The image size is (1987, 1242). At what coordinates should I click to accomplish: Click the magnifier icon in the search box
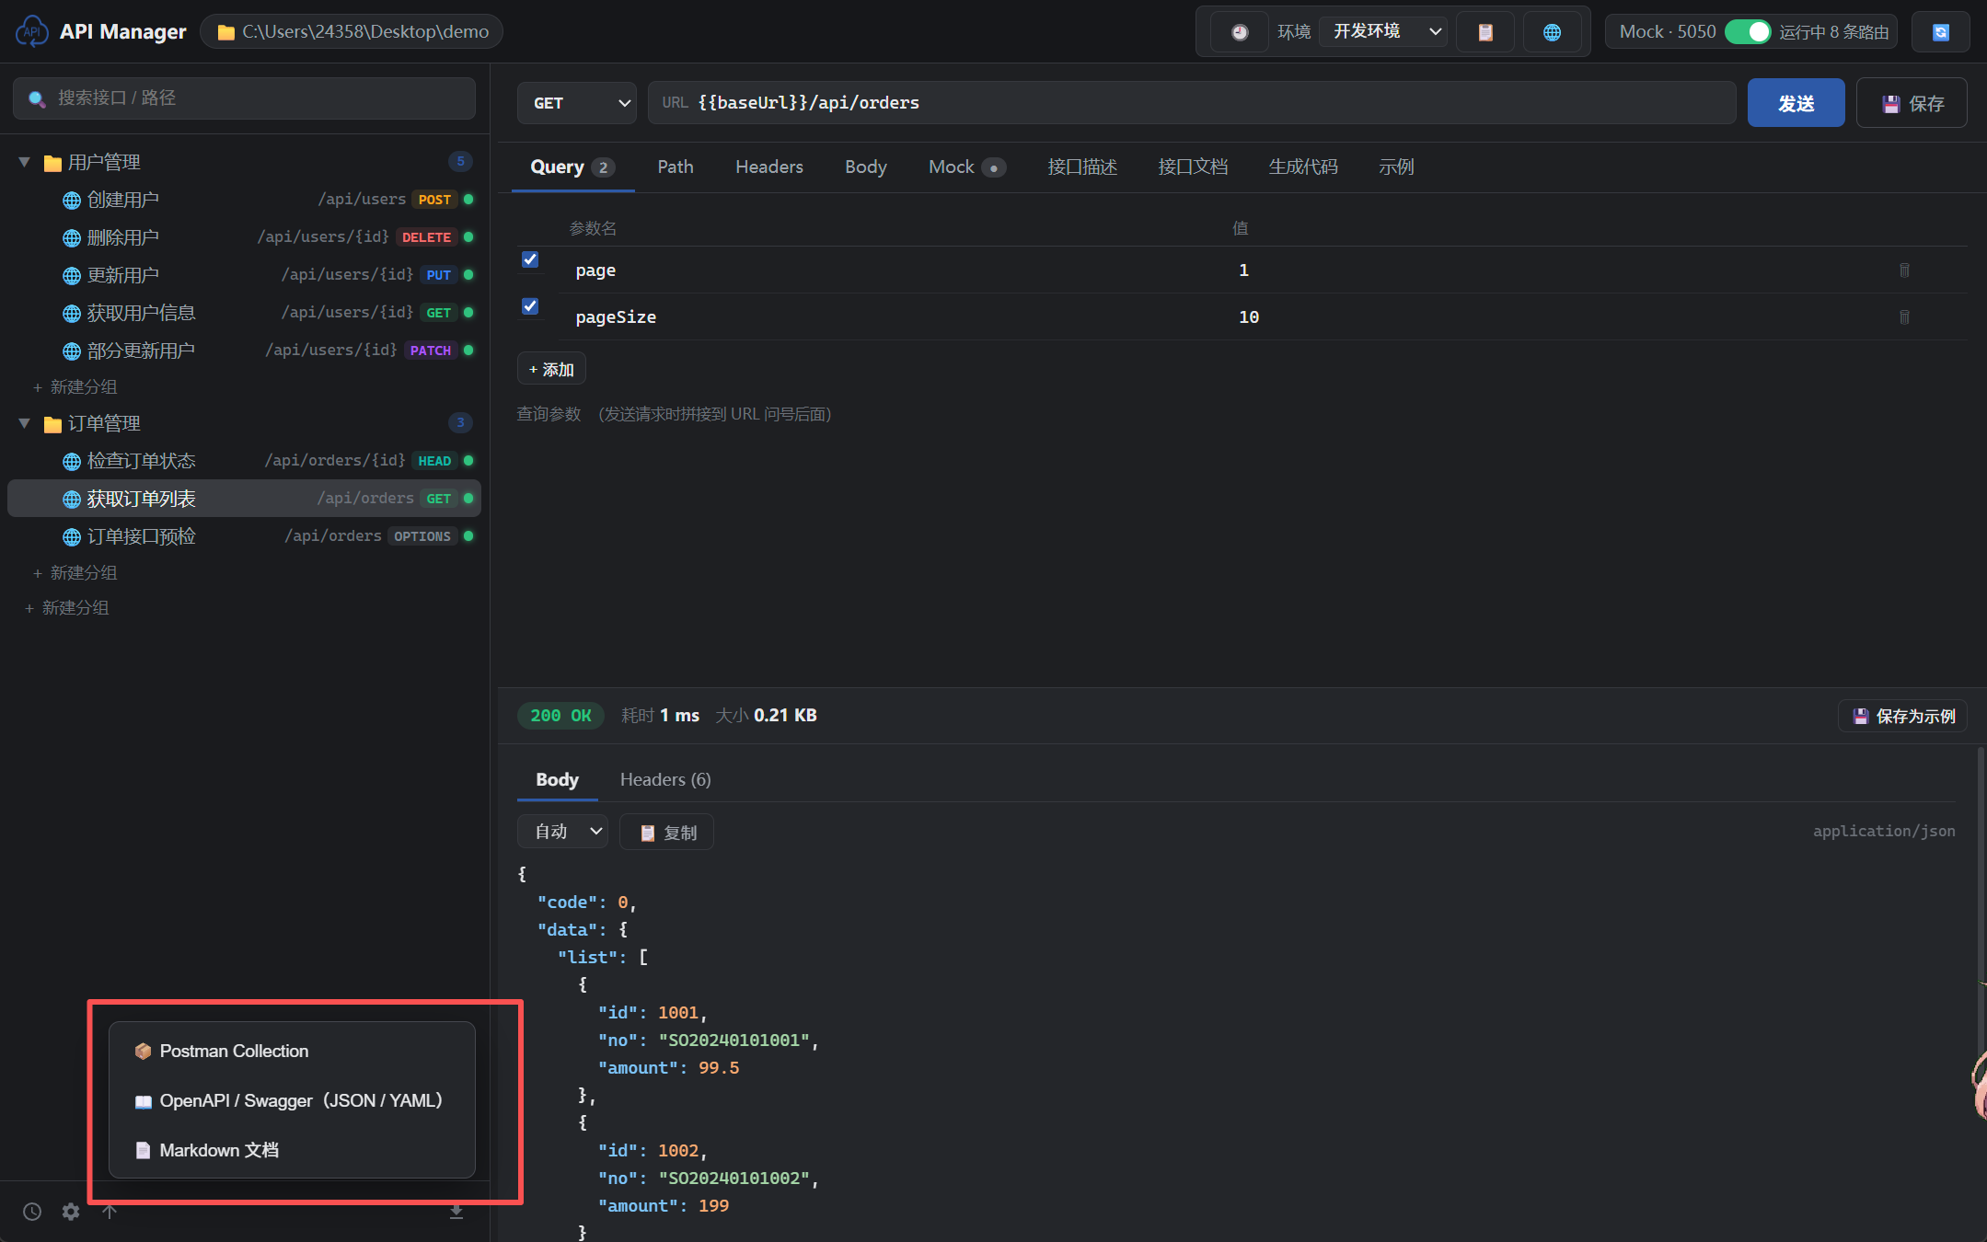[x=37, y=98]
